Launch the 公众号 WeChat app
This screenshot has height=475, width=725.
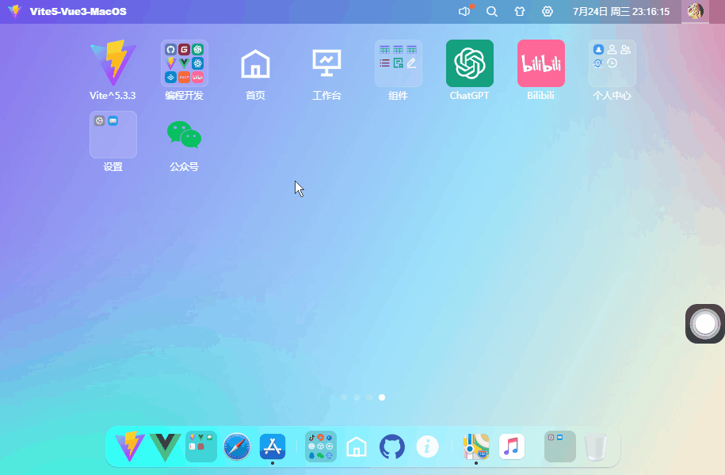click(184, 135)
